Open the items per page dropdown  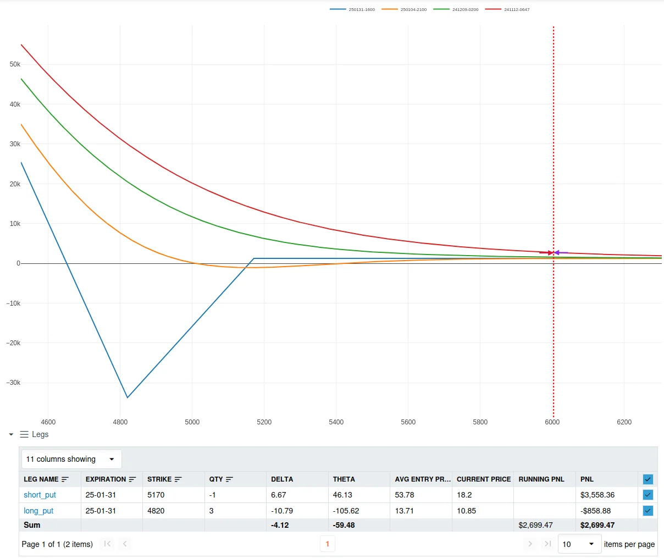[x=579, y=544]
